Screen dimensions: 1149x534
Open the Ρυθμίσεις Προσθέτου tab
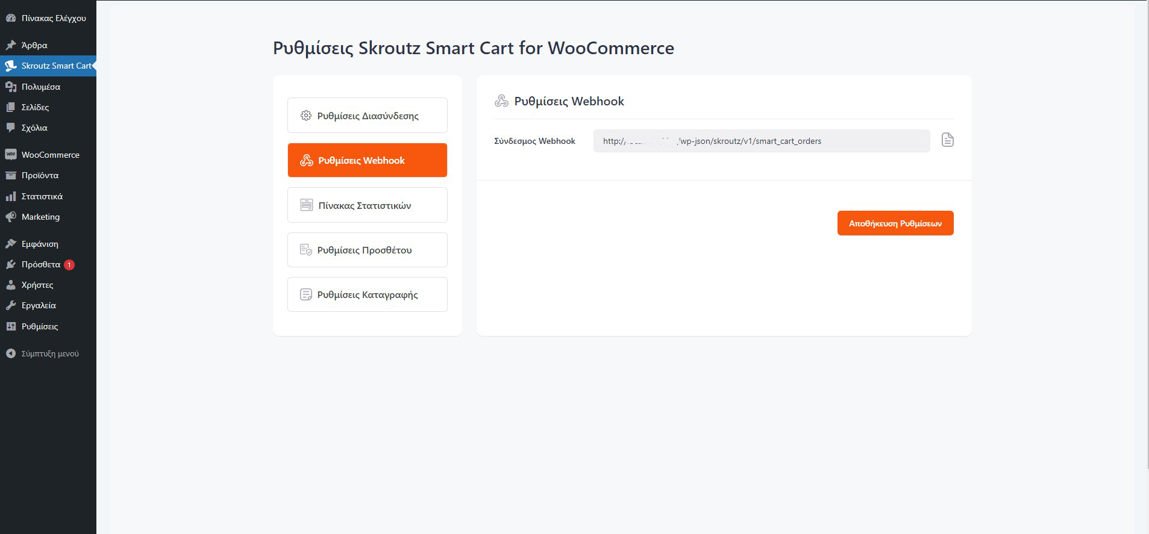click(x=367, y=250)
